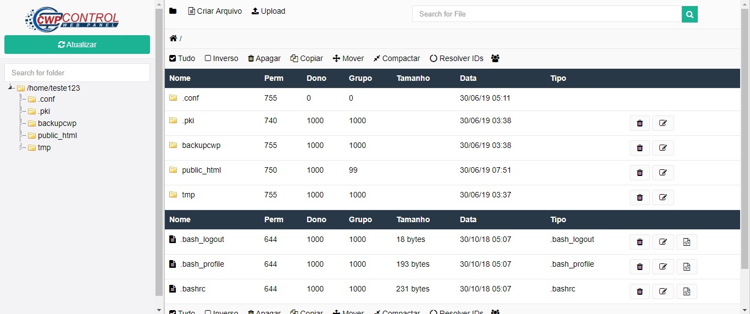The width and height of the screenshot is (750, 314).
Task: Open the tmp folder in file list
Action: tap(188, 195)
